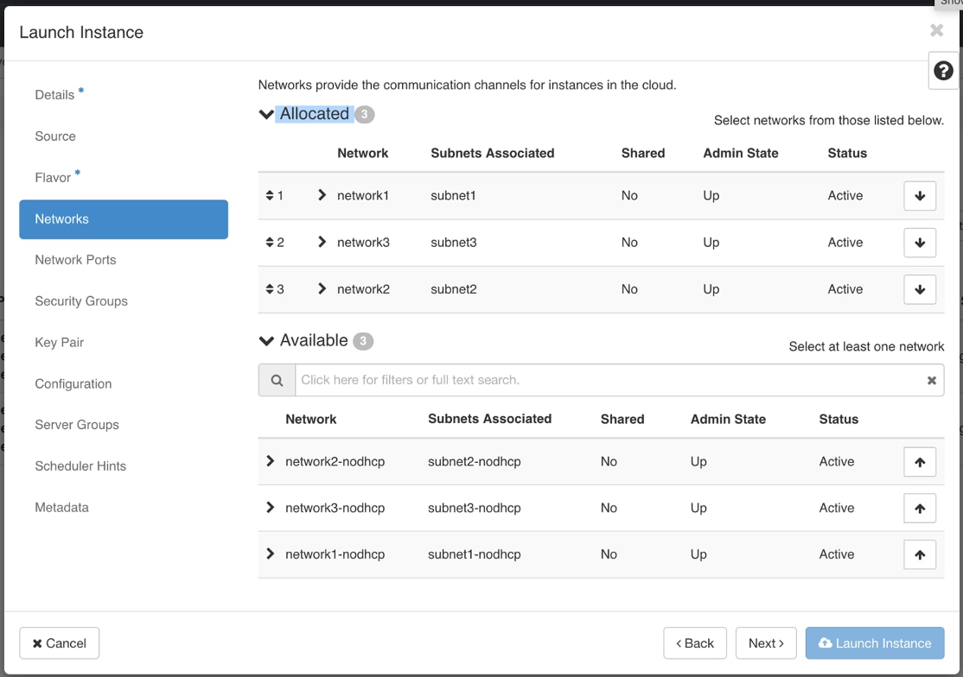Clear the filter search with x icon
Viewport: 963px width, 677px height.
click(931, 380)
